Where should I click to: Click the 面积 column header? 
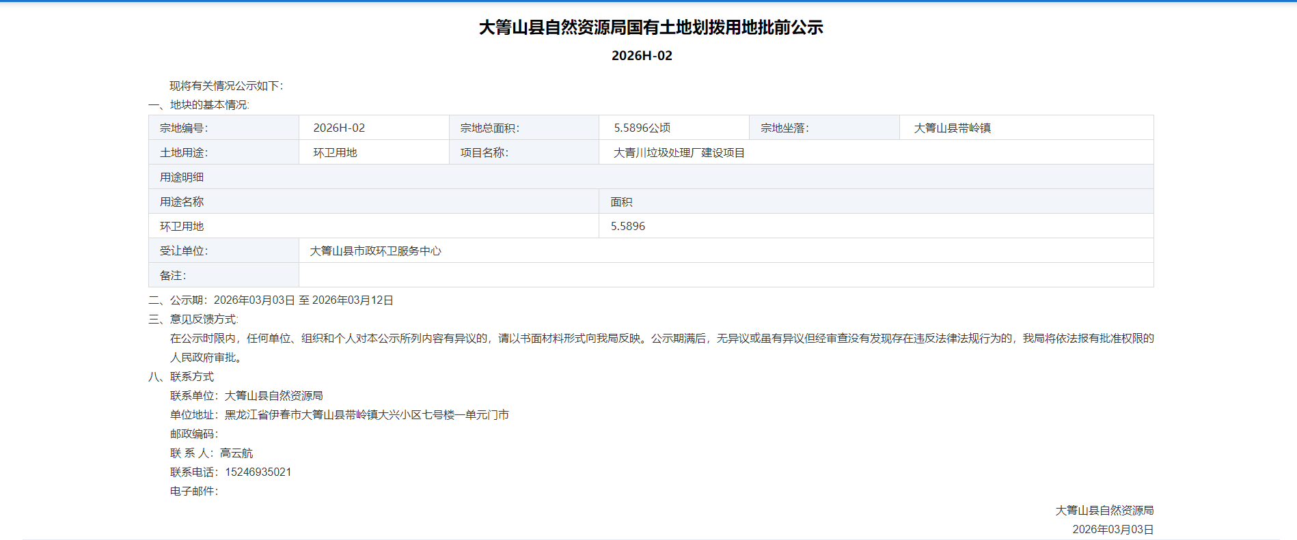621,202
